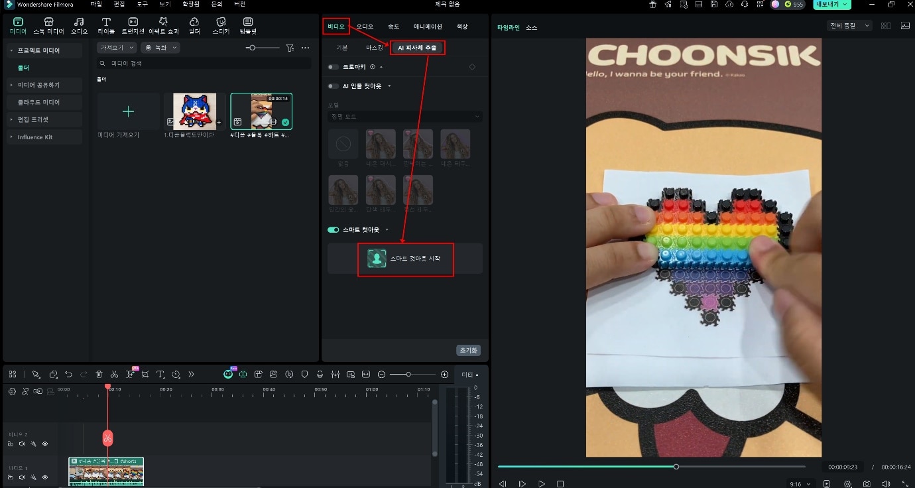Viewport: 915px width, 488px height.
Task: Click the save project icon in title bar
Action: 713,4
